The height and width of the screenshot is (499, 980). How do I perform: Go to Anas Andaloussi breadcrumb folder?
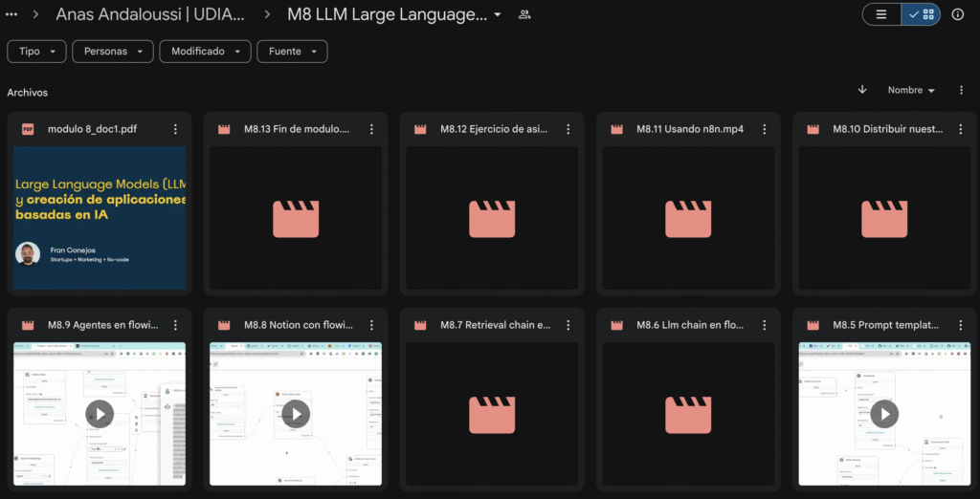149,14
